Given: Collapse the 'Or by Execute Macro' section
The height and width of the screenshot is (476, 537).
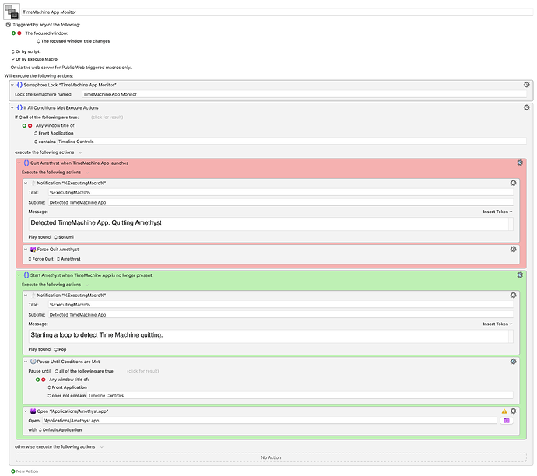Looking at the screenshot, I should pos(13,59).
